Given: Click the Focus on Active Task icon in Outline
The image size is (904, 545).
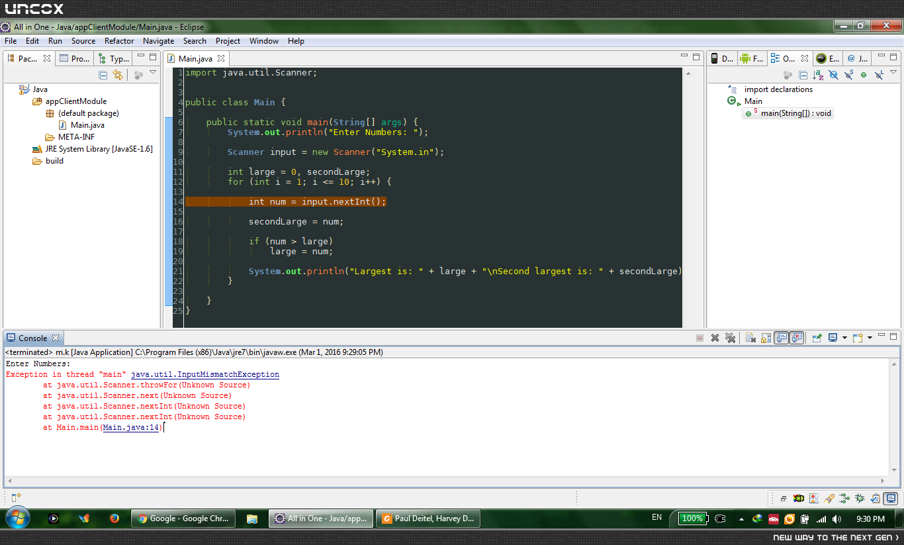Looking at the screenshot, I should (x=788, y=75).
